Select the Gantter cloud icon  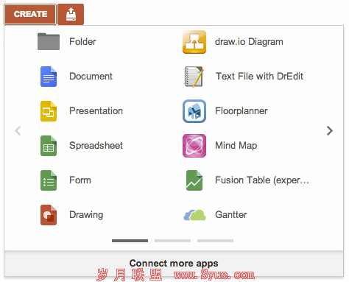click(x=194, y=215)
